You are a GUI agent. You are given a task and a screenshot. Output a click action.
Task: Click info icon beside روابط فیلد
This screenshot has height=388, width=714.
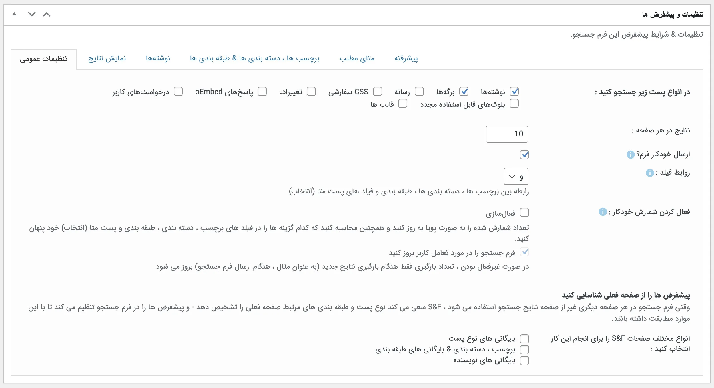coord(650,173)
